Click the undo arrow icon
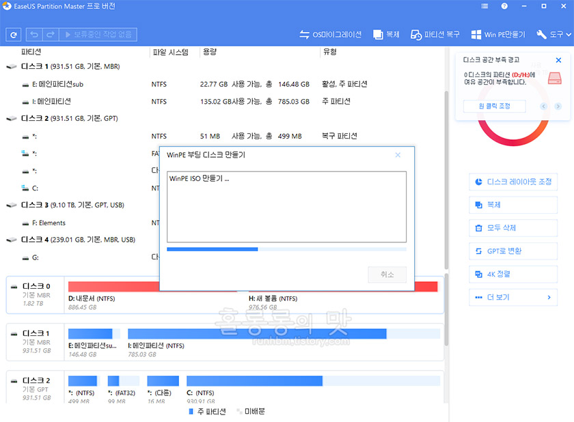 tap(34, 34)
